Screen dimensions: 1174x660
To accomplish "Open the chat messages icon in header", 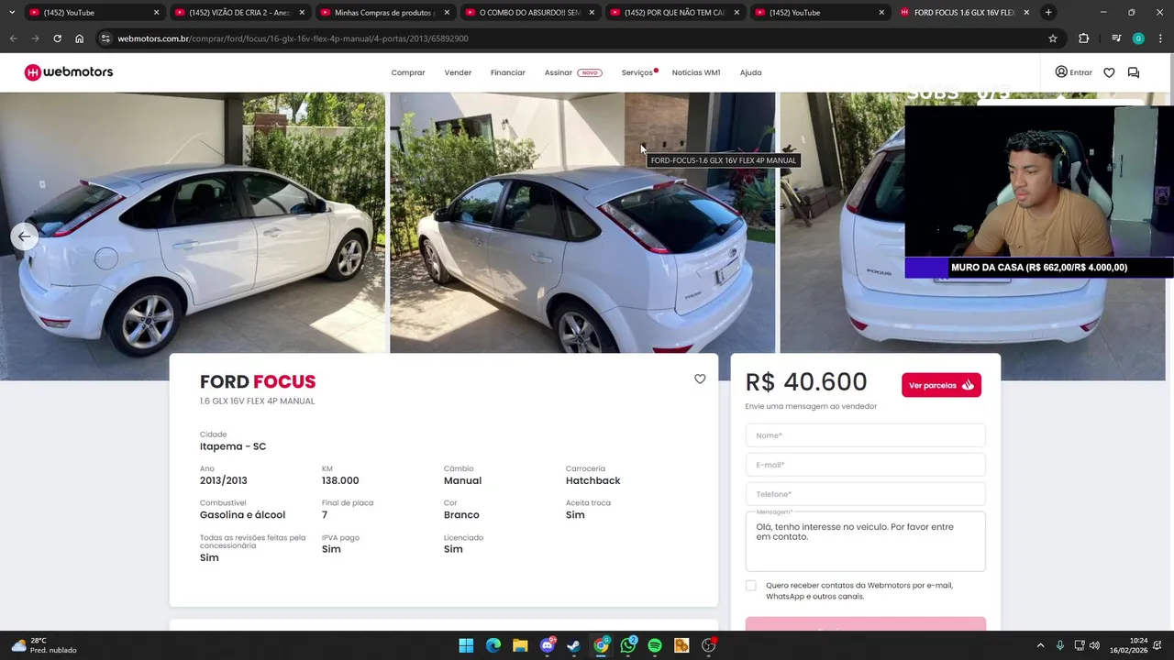I will pyautogui.click(x=1134, y=72).
